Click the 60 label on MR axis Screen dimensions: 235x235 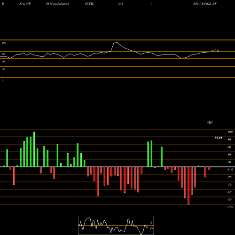tap(229, 147)
